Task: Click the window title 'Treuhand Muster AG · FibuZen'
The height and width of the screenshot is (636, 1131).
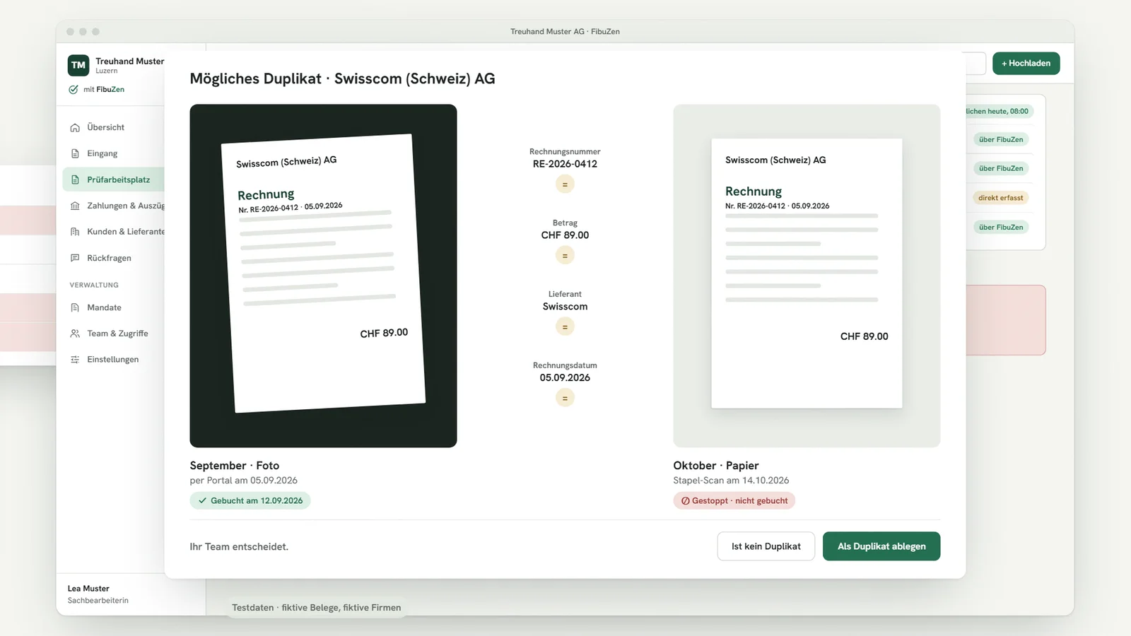Action: (565, 32)
